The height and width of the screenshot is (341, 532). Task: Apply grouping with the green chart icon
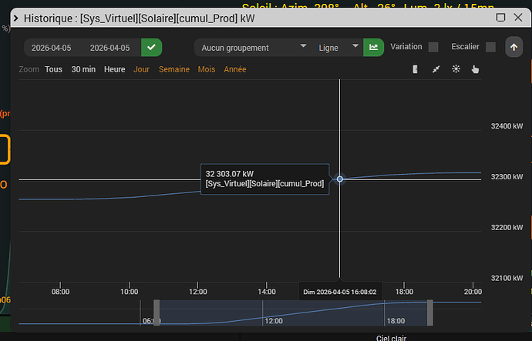tap(373, 48)
